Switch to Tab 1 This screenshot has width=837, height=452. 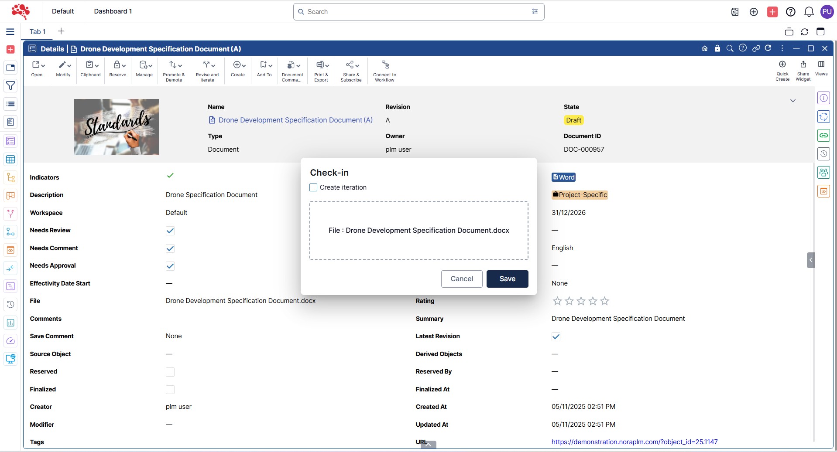click(38, 31)
